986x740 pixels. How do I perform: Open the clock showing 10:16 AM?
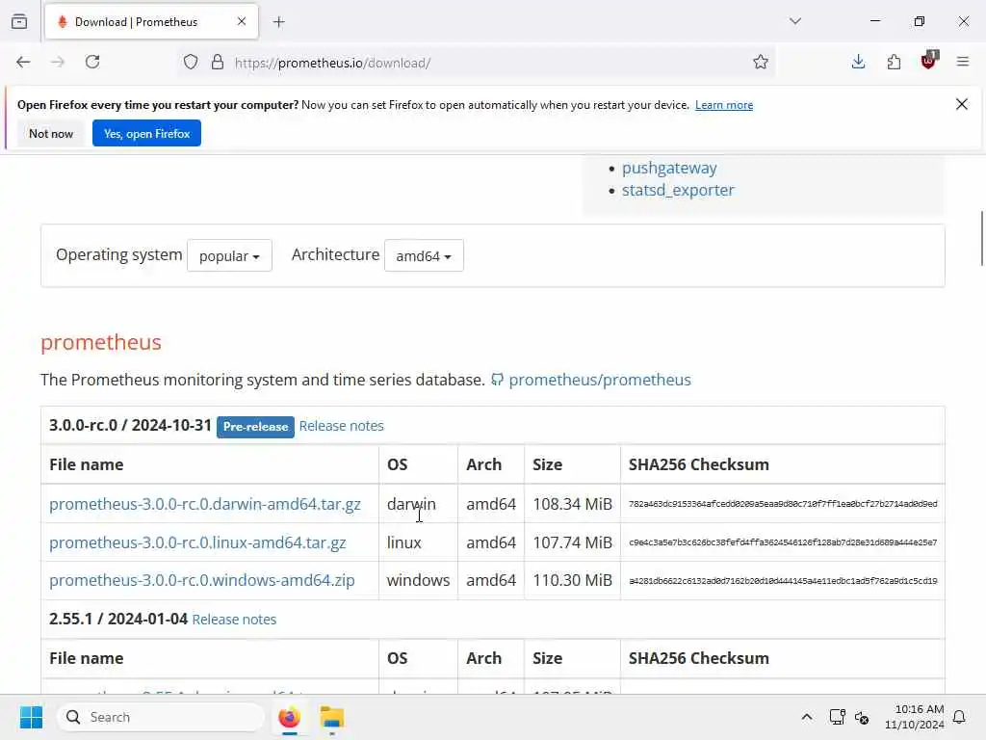pyautogui.click(x=914, y=717)
